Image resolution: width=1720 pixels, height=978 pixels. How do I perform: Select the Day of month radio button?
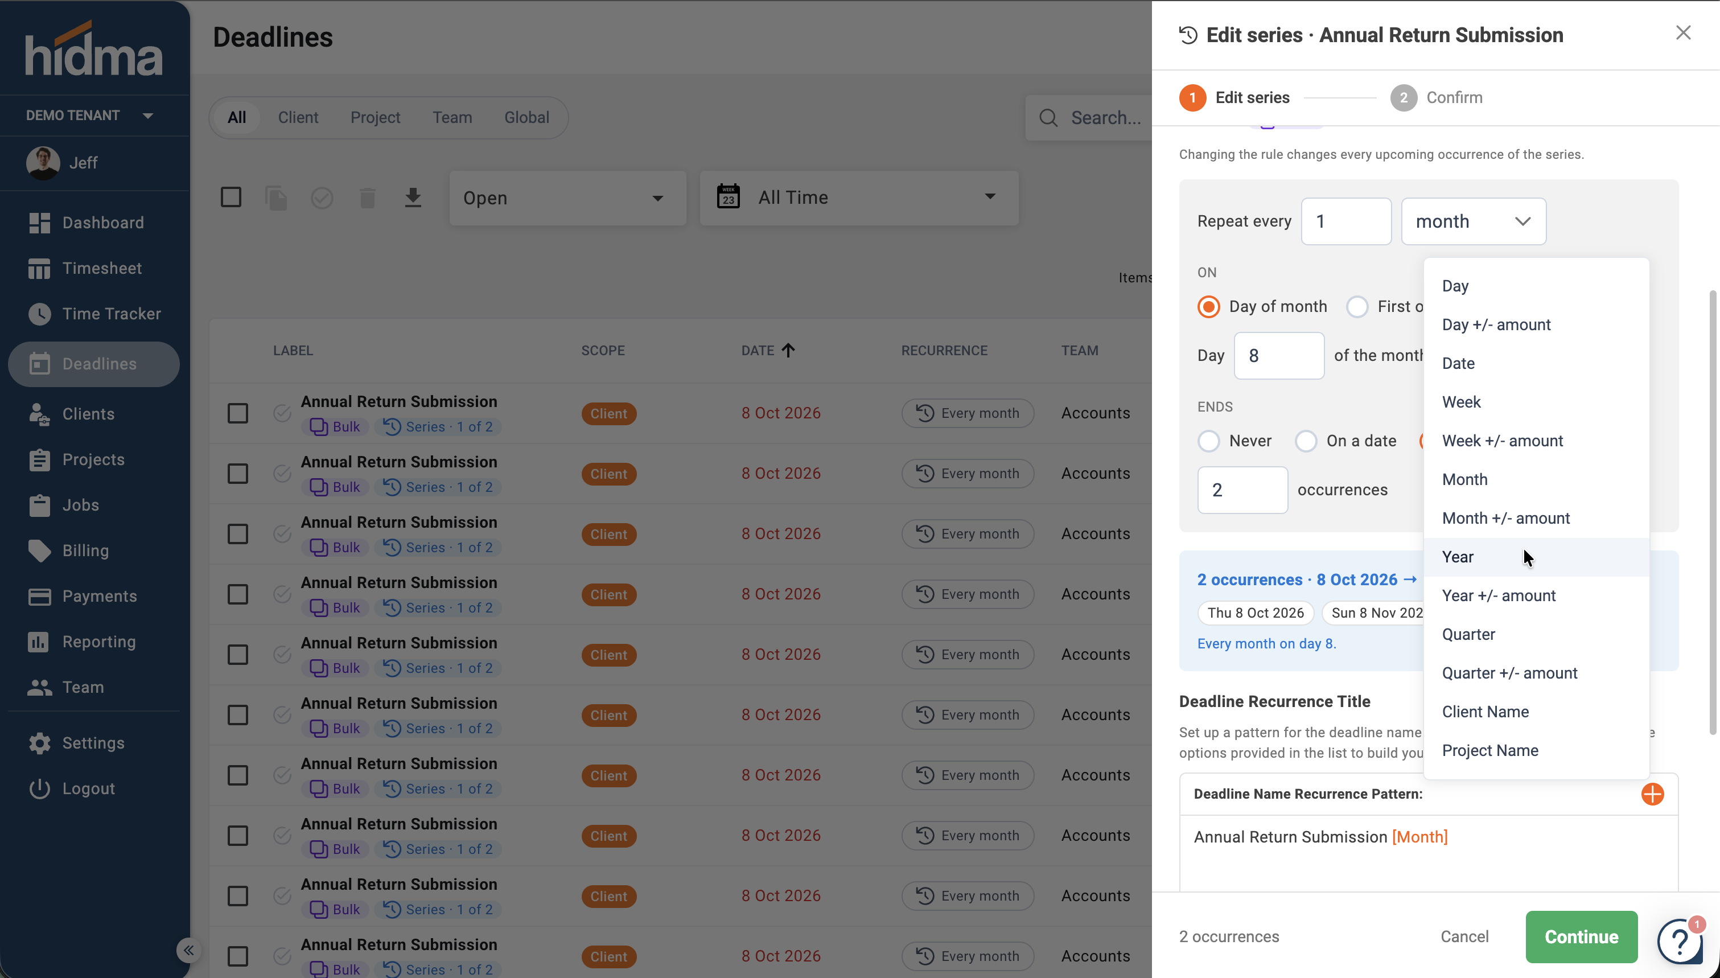1208,307
